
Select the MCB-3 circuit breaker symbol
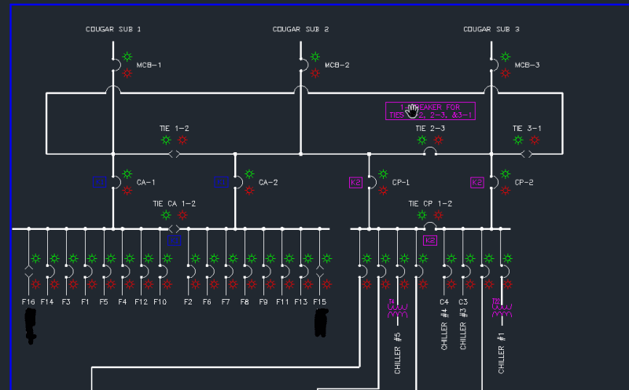coord(495,65)
